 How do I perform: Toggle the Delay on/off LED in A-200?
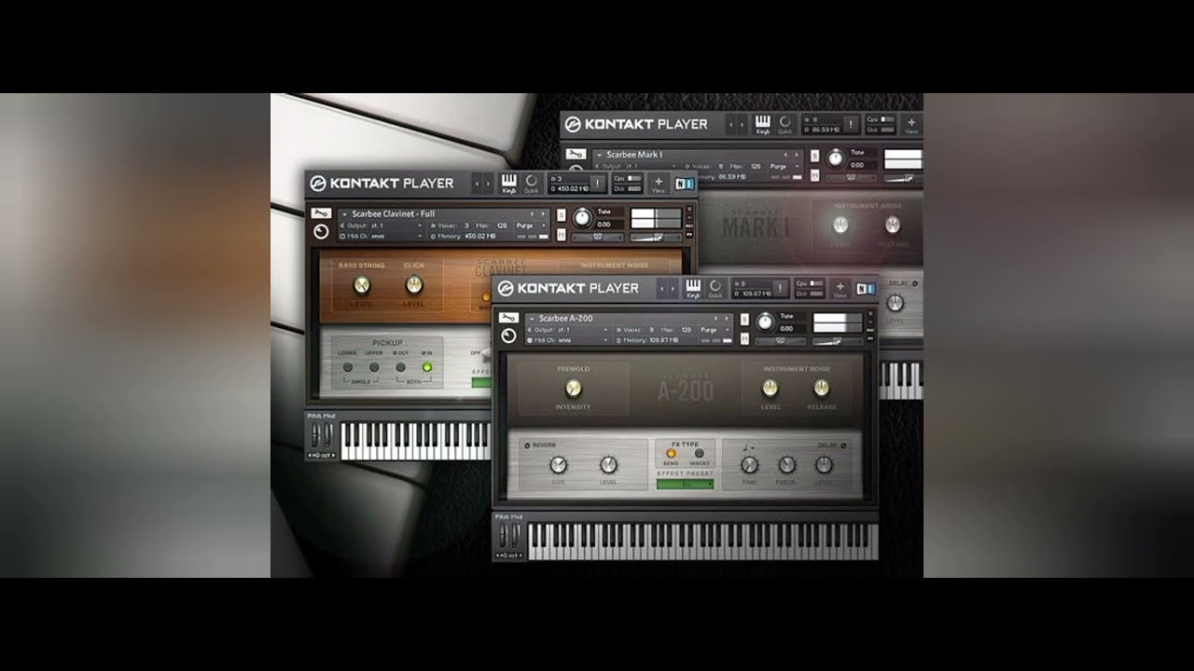[842, 445]
